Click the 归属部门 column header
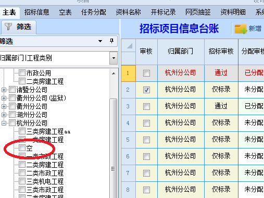 pos(181,52)
